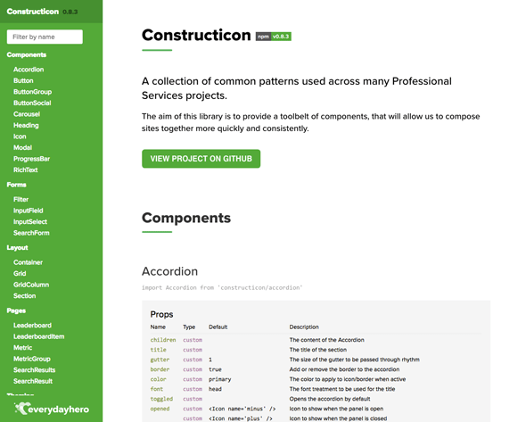Open the ButtonGroup component link
Image resolution: width=526 pixels, height=422 pixels.
32,92
